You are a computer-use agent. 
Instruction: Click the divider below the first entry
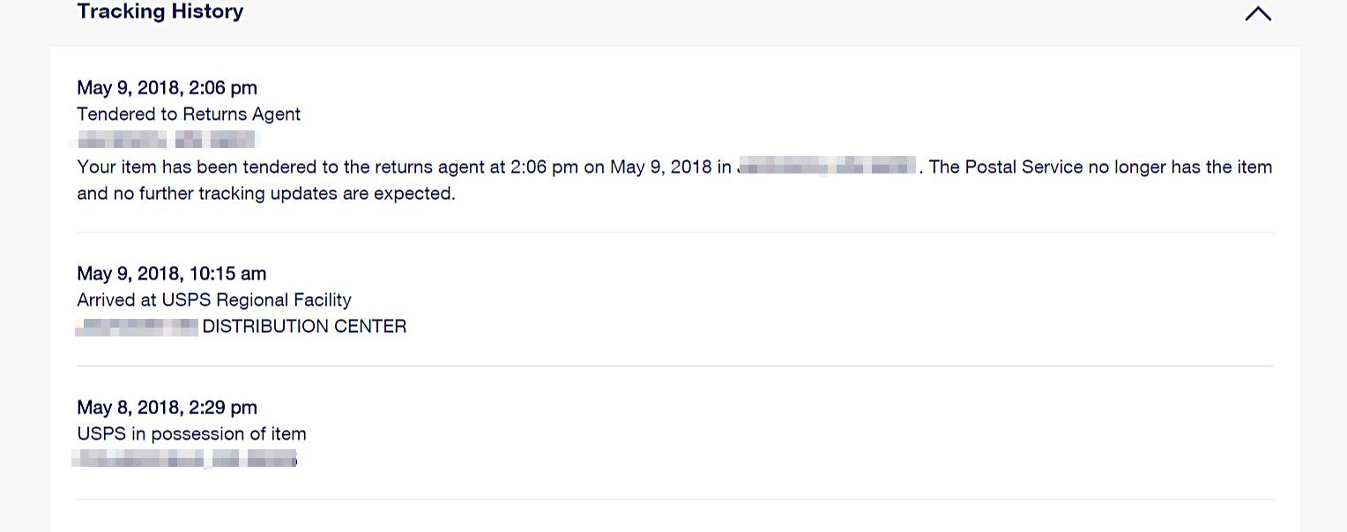pos(673,232)
